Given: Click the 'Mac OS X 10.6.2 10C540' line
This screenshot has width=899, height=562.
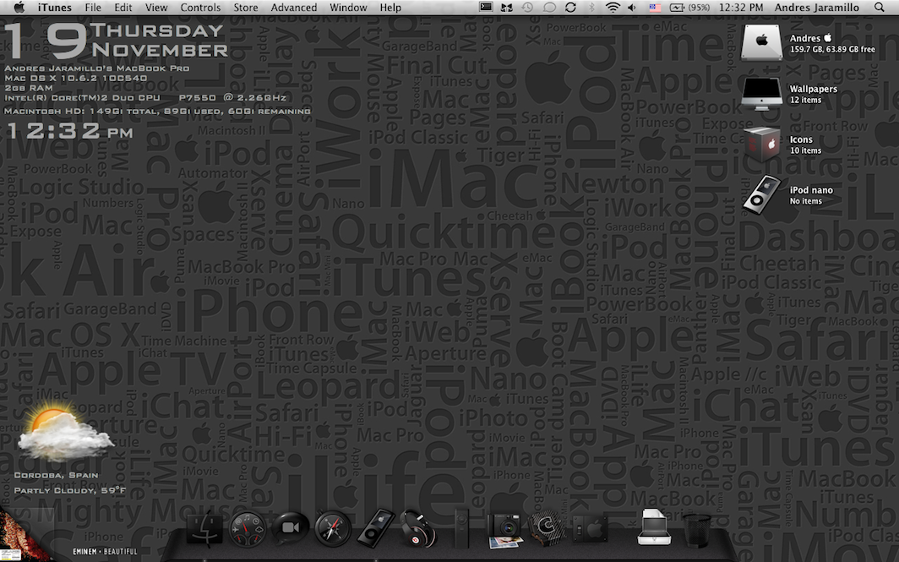Looking at the screenshot, I should point(76,78).
